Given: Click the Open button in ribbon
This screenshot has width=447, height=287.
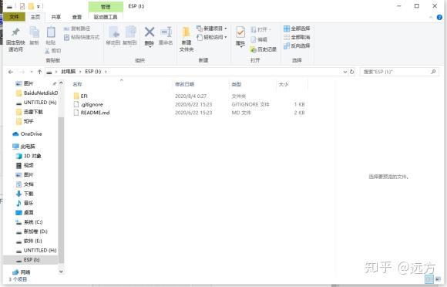Looking at the screenshot, I should [x=260, y=29].
